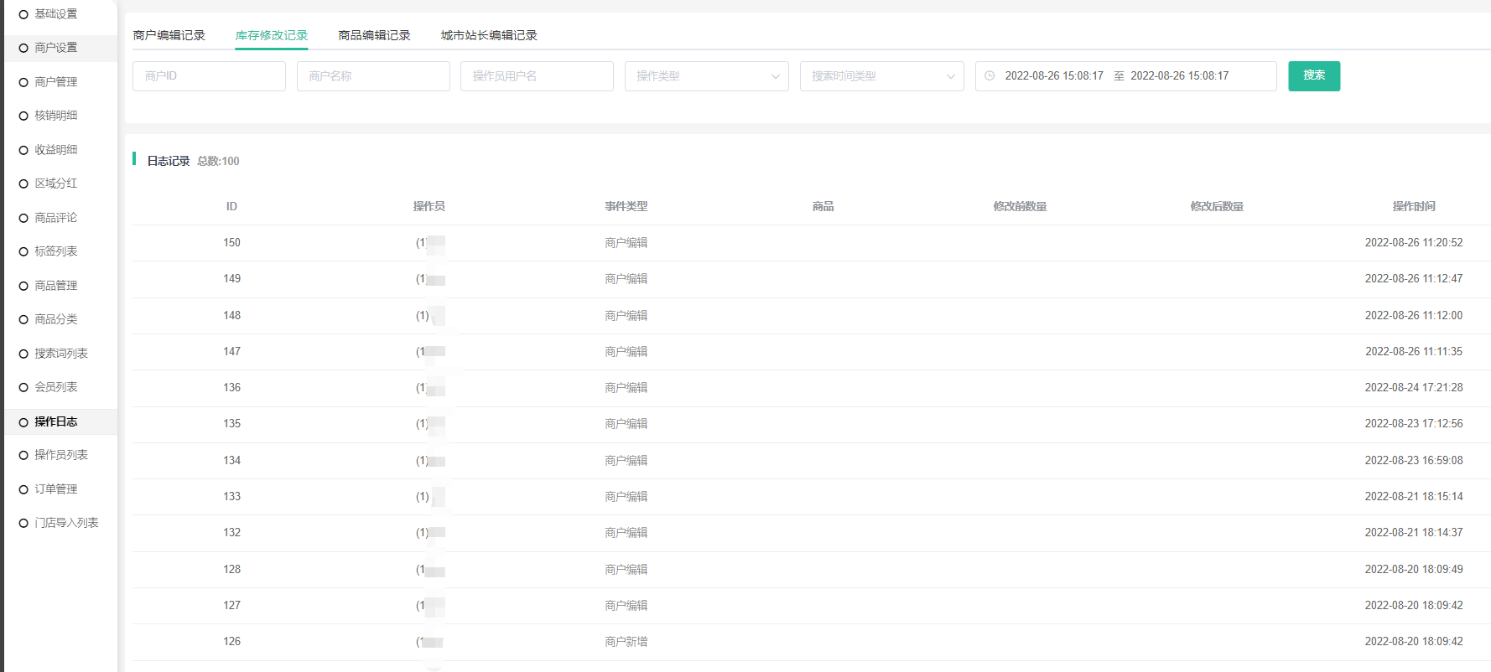Screen dimensions: 1491x672
Task: Click the circle icon beside 基础设置
Action: 23,14
